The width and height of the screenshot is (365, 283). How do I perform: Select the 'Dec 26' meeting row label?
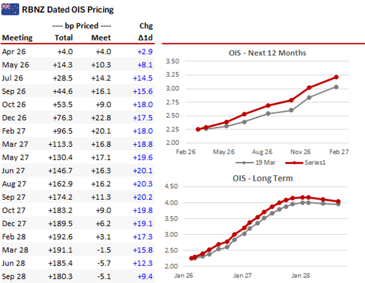pos(14,118)
